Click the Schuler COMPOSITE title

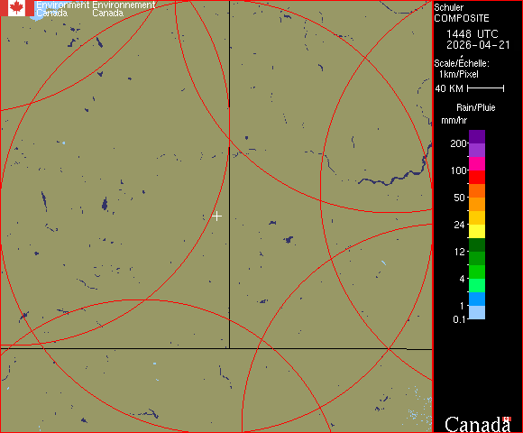[462, 13]
